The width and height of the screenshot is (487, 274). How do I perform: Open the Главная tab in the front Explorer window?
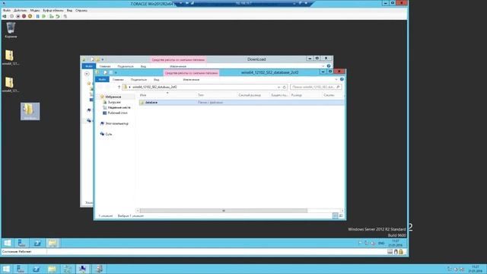[x=118, y=79]
